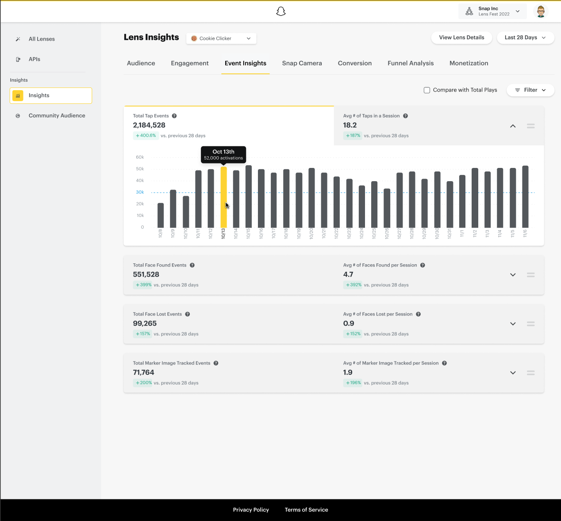Click the Community Audience icon
Image resolution: width=561 pixels, height=521 pixels.
pyautogui.click(x=18, y=116)
